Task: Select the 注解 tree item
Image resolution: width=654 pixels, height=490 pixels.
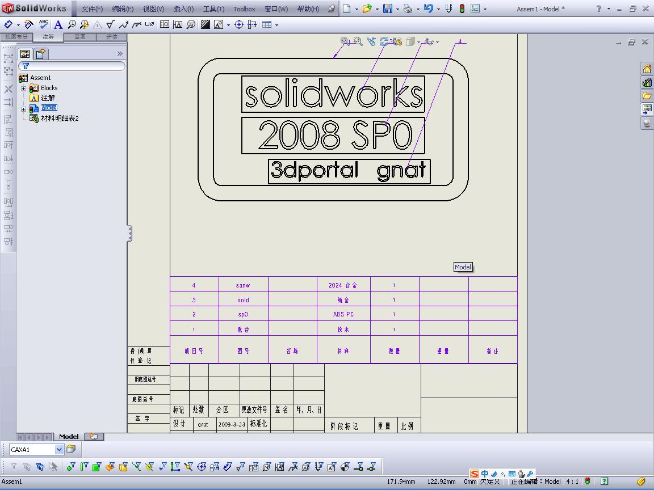Action: click(x=48, y=98)
